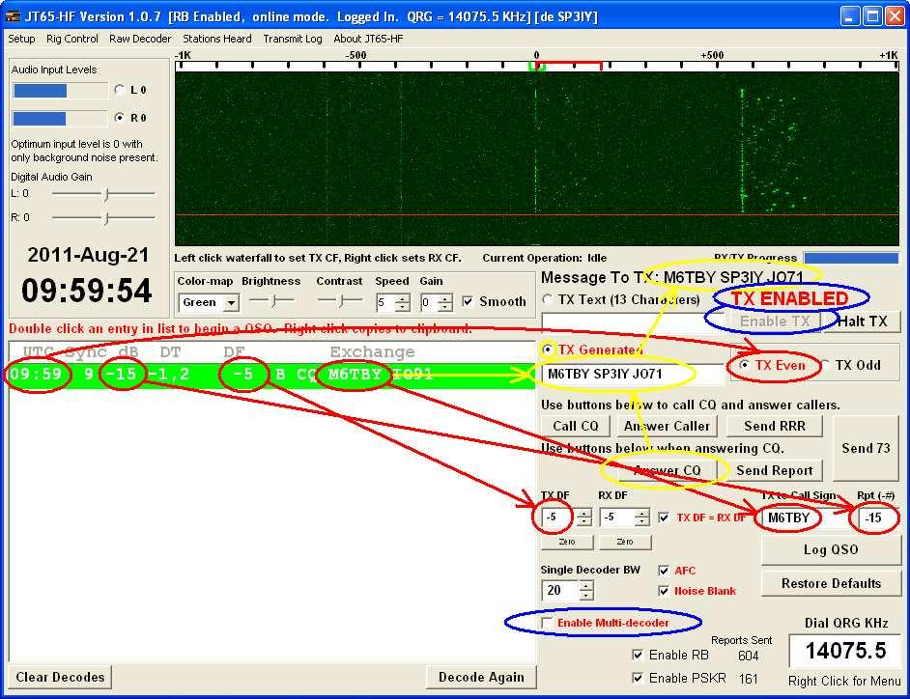Image resolution: width=910 pixels, height=699 pixels.
Task: Click the Reports Sent count 604
Action: point(748,657)
